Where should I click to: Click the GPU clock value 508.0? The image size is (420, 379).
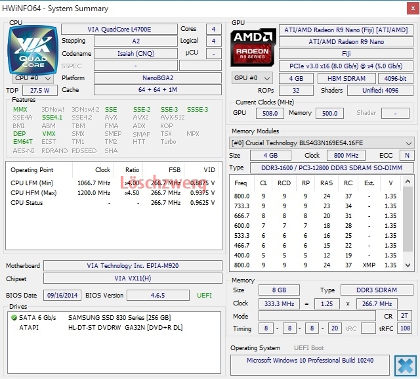tap(270, 114)
